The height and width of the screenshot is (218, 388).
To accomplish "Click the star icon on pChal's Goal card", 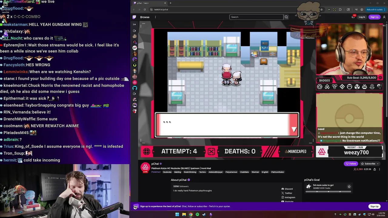I will pos(349,187).
